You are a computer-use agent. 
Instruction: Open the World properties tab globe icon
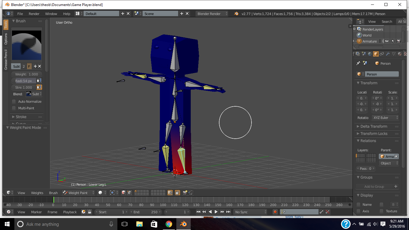point(370,54)
